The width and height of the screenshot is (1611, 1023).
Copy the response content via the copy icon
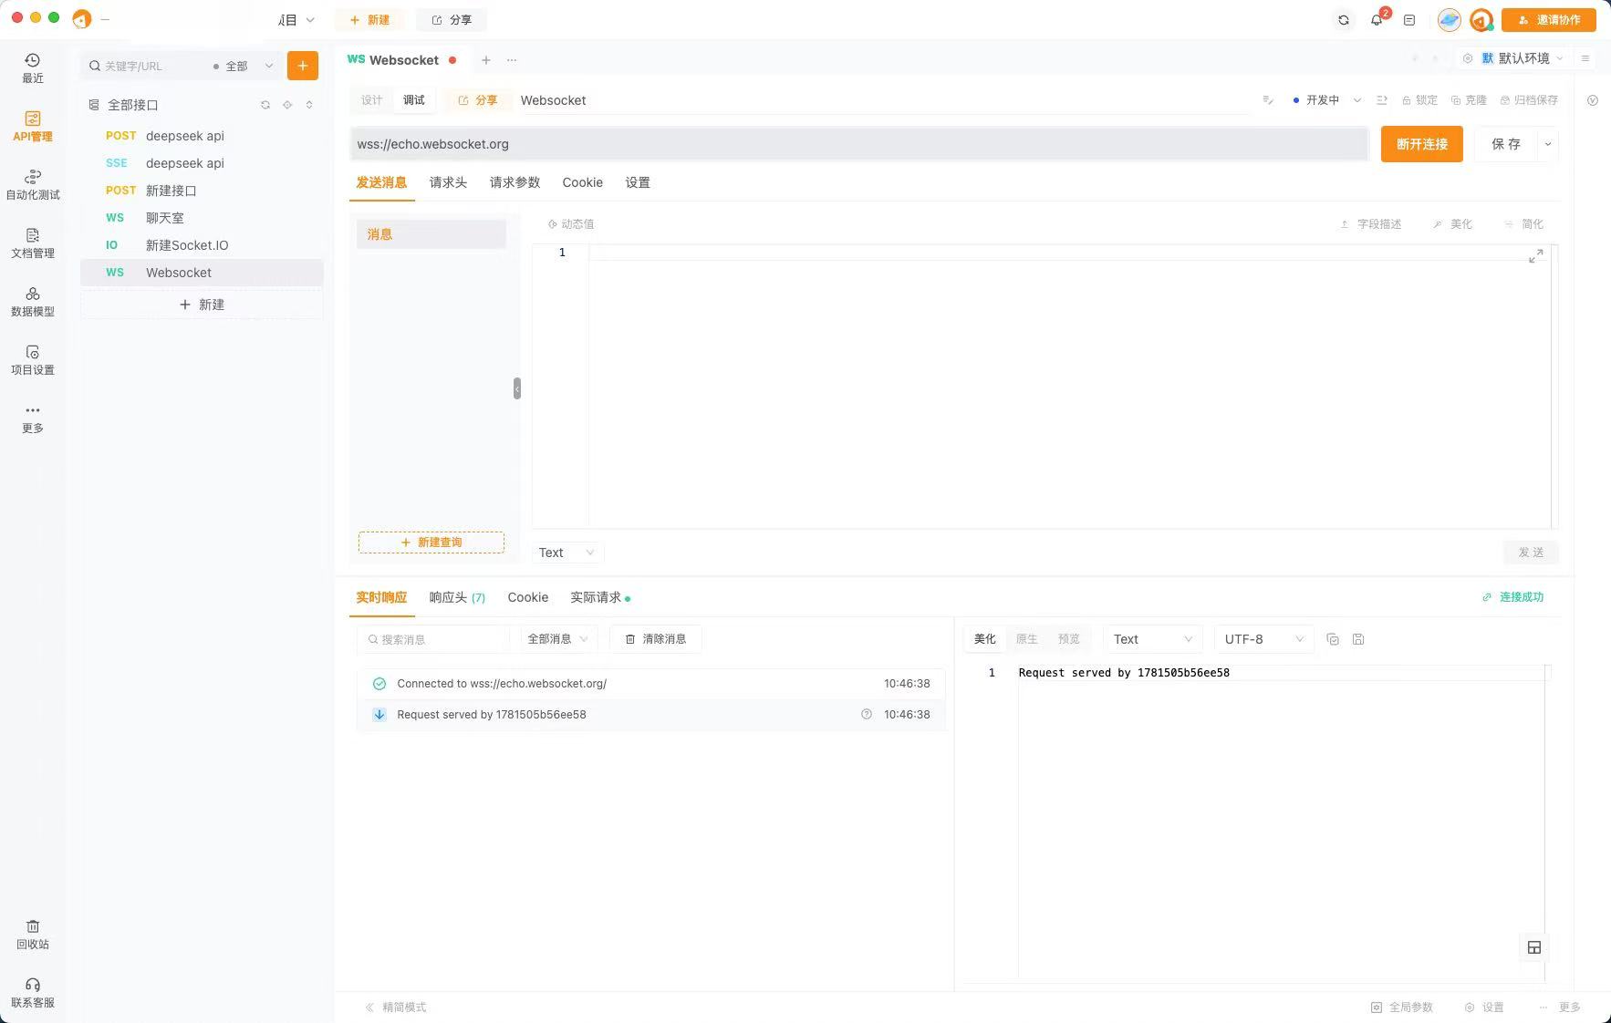[1333, 638]
